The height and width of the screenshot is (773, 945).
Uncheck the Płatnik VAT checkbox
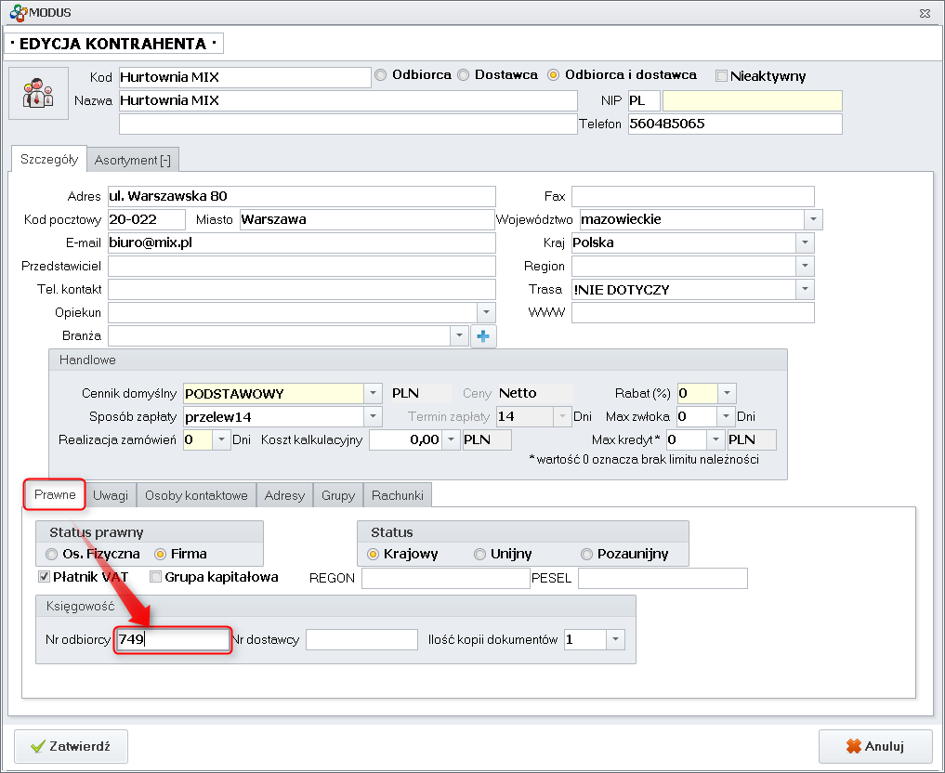[44, 577]
